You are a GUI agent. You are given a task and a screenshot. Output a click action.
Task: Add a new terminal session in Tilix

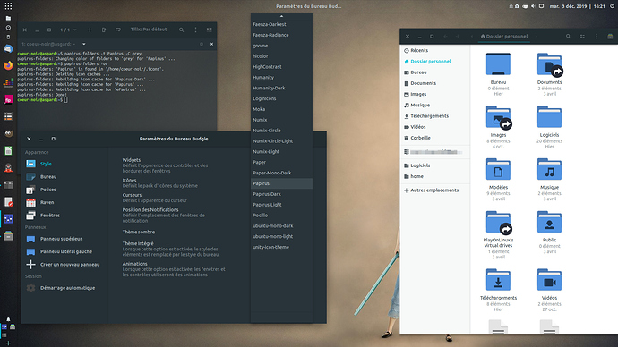click(x=90, y=30)
